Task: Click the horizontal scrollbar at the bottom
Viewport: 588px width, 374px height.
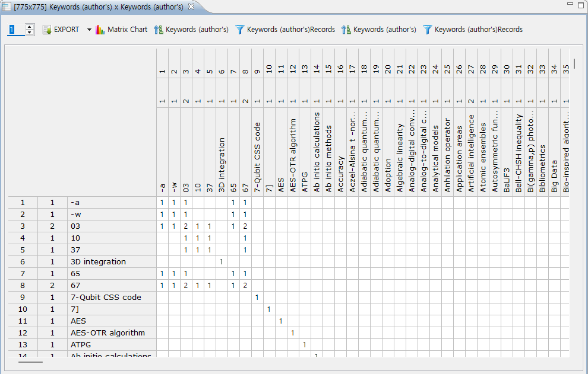Action: pos(31,362)
